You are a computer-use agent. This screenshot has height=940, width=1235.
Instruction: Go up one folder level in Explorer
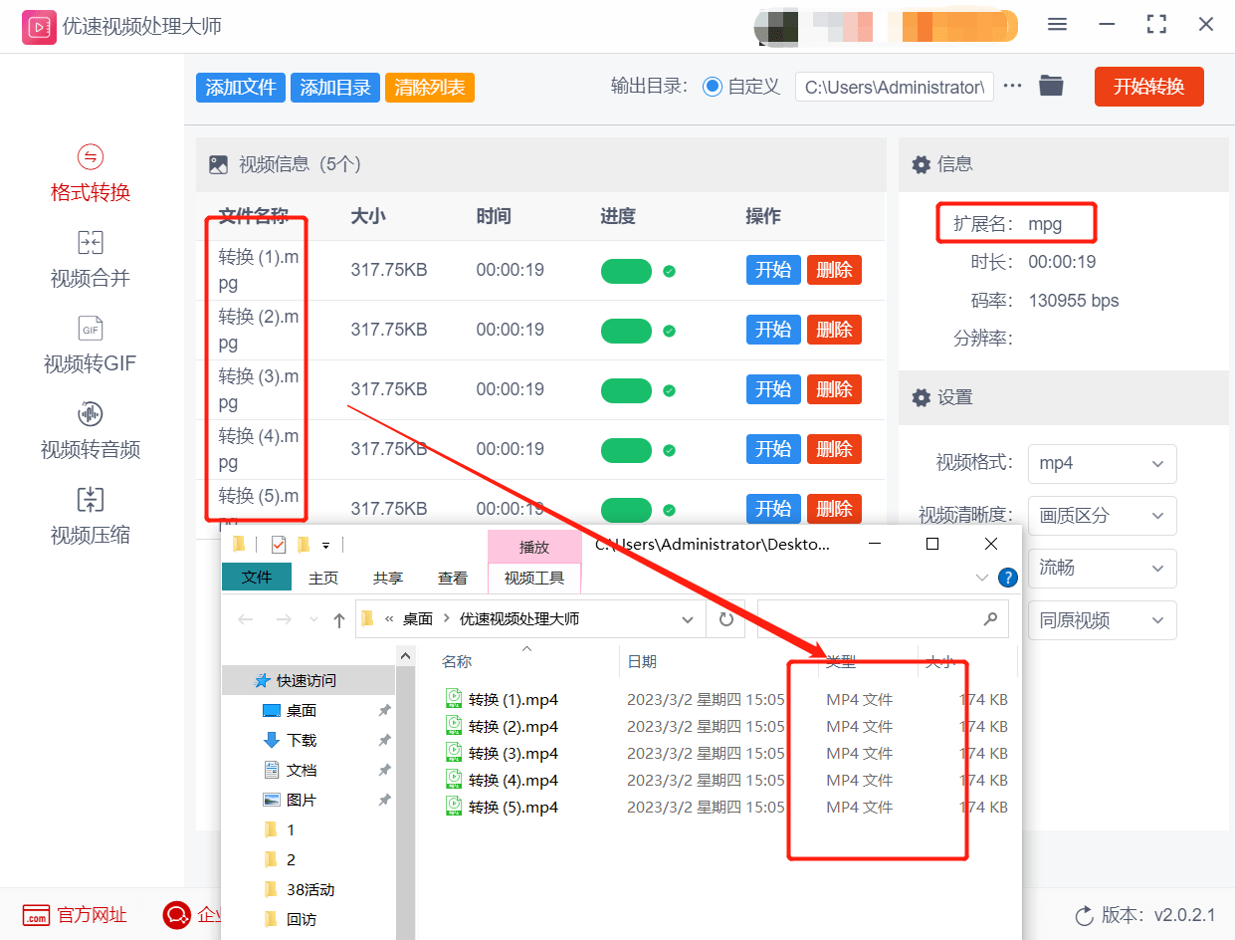pyautogui.click(x=339, y=619)
